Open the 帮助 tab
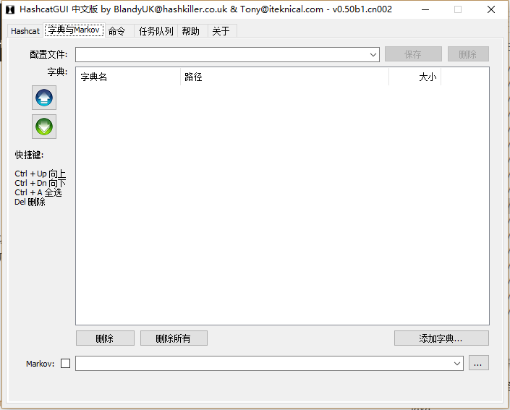 tap(191, 31)
